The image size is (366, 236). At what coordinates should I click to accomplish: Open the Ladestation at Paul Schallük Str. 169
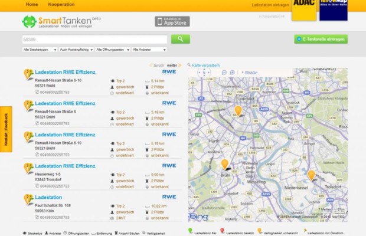point(48,197)
